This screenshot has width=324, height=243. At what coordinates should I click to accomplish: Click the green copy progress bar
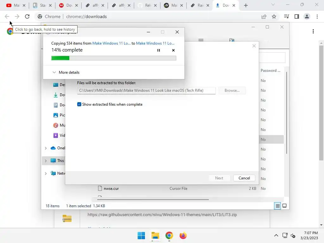pyautogui.click(x=114, y=58)
